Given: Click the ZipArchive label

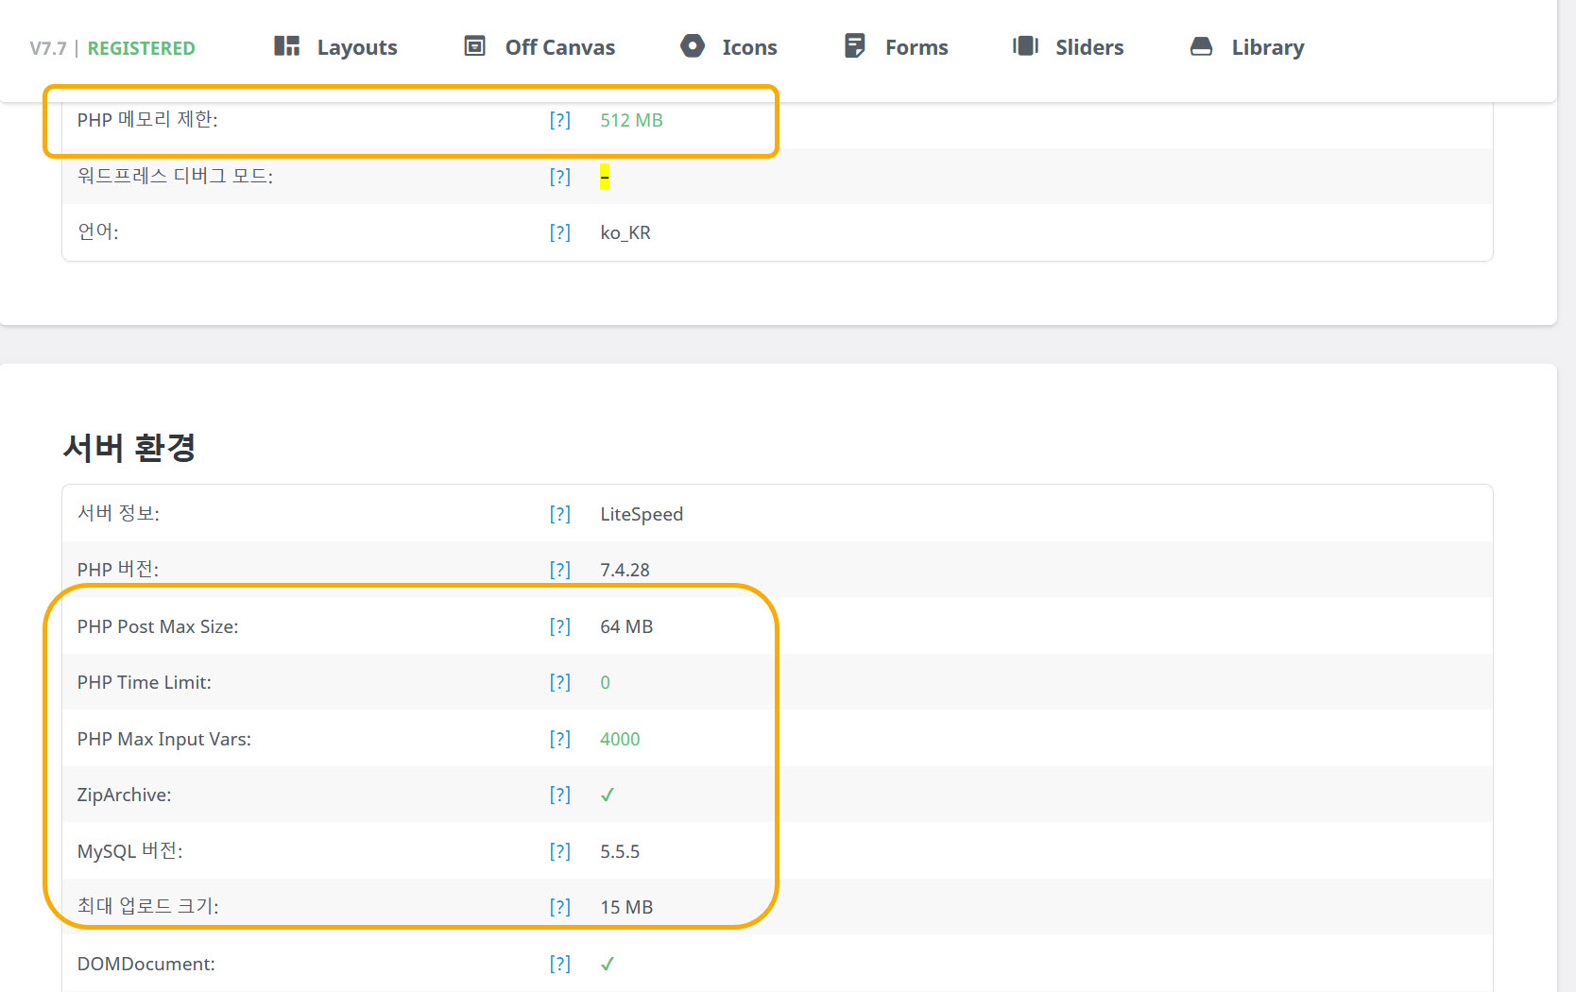Looking at the screenshot, I should coord(124,795).
